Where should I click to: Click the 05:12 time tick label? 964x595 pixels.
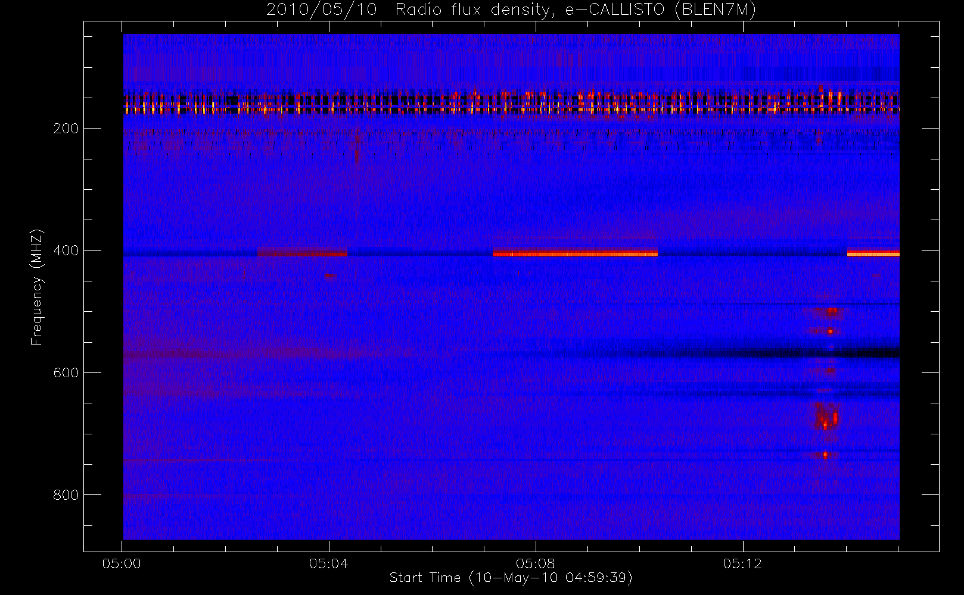[742, 563]
